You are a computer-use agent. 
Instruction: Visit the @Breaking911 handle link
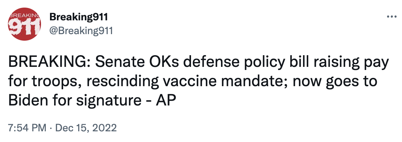coord(81,31)
